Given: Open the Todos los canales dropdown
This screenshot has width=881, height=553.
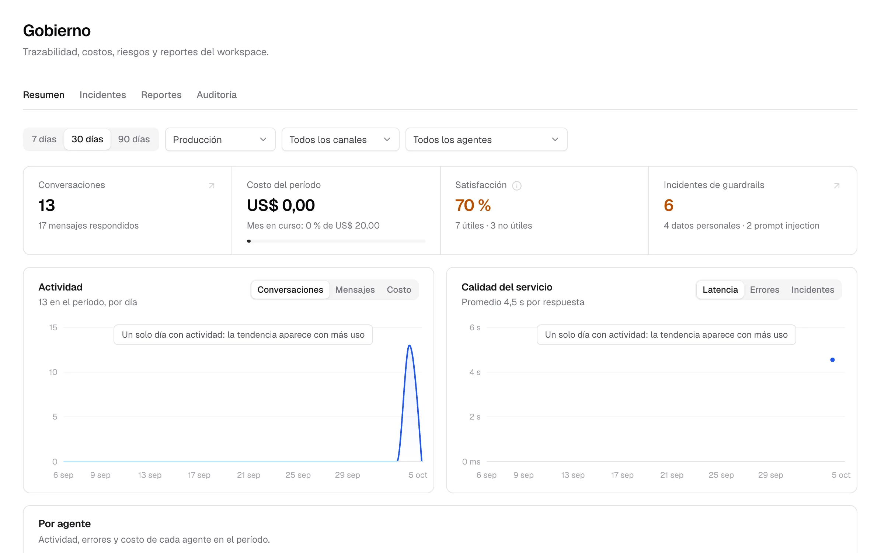Looking at the screenshot, I should click(x=340, y=140).
